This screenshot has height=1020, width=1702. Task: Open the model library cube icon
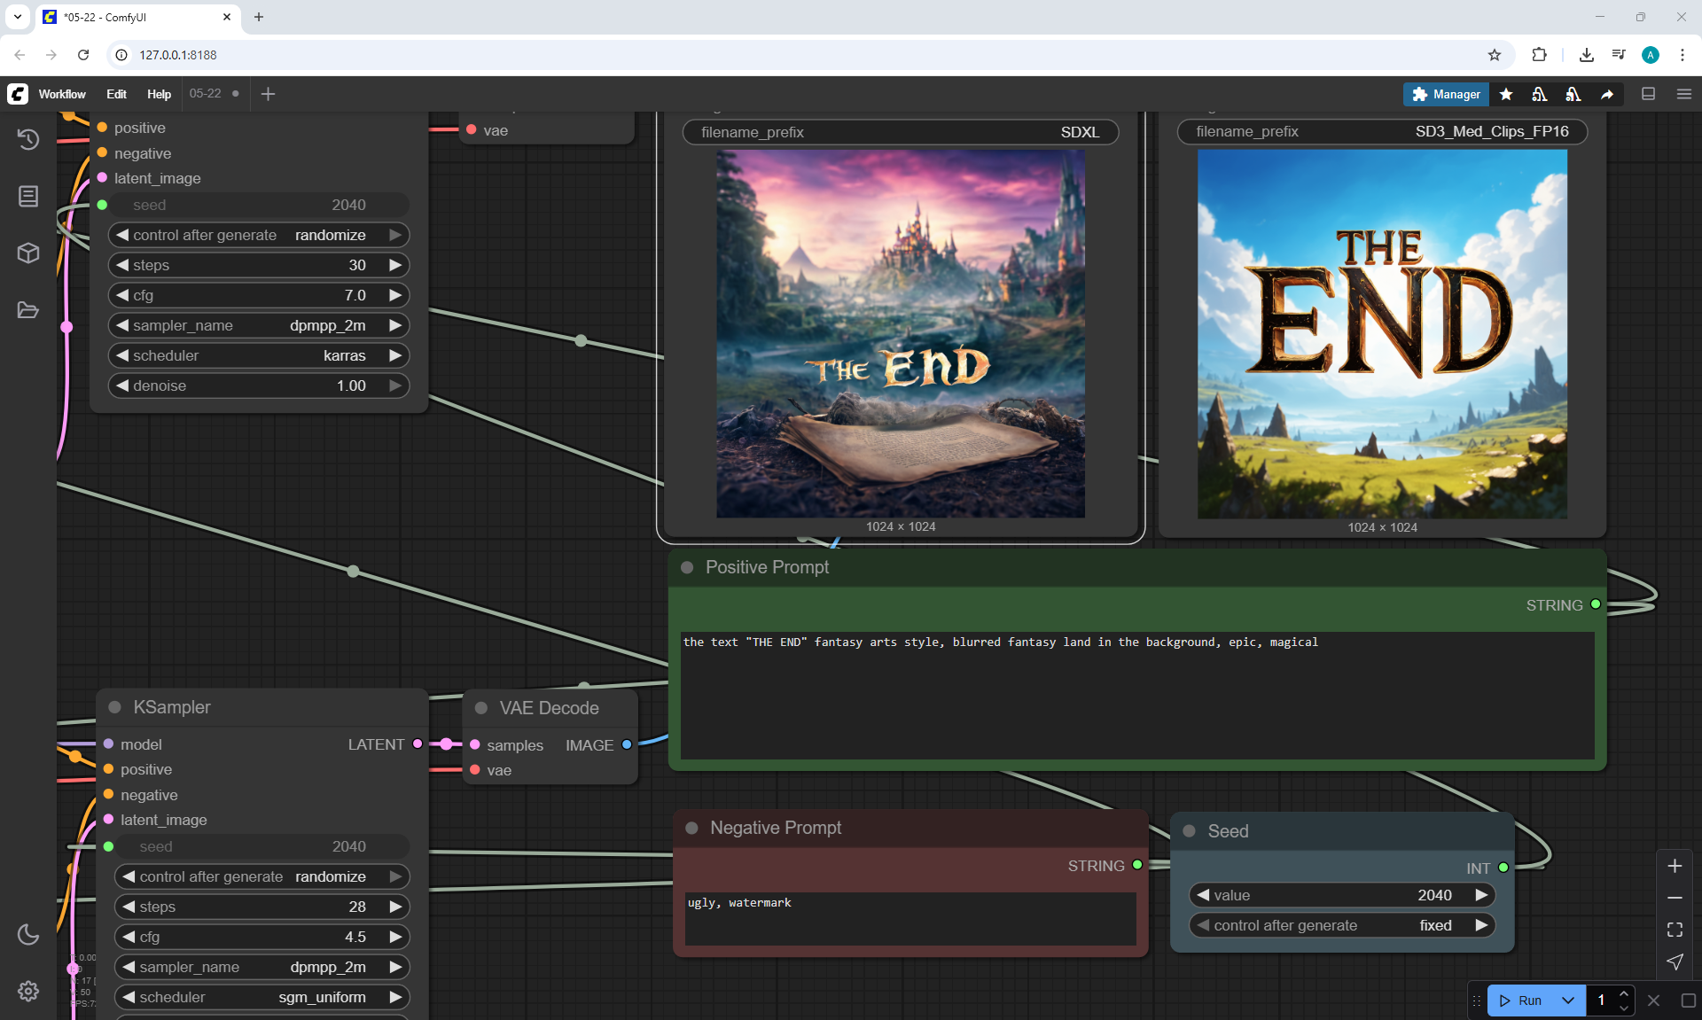click(28, 253)
